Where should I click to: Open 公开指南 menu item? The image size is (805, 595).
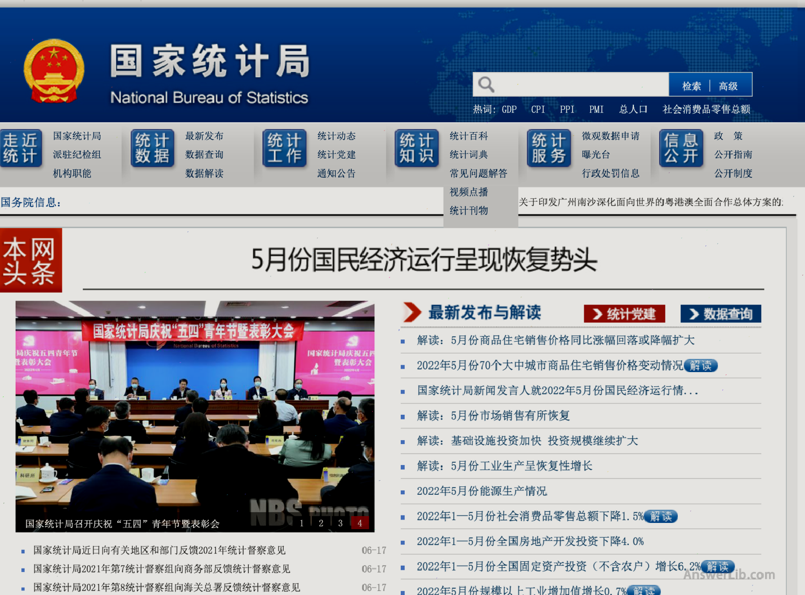pos(734,154)
